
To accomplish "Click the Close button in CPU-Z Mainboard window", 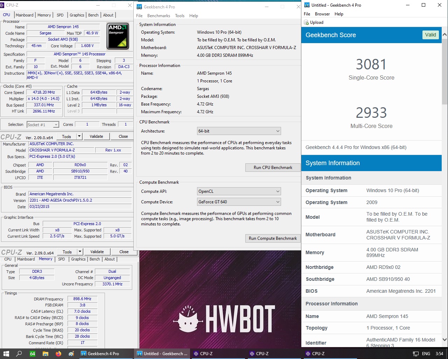I will [123, 136].
